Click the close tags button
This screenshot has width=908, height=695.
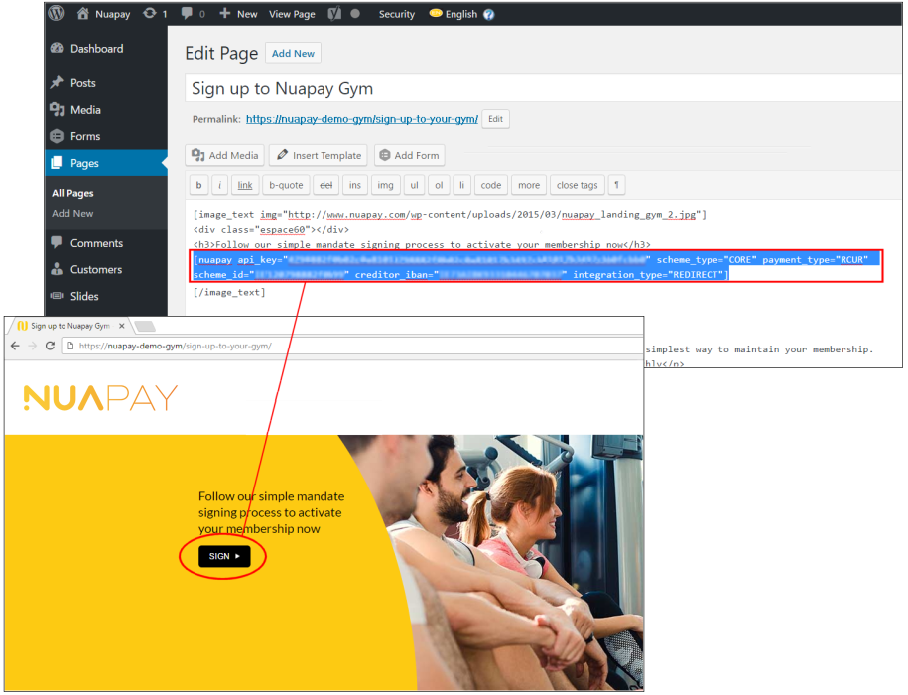tap(577, 185)
